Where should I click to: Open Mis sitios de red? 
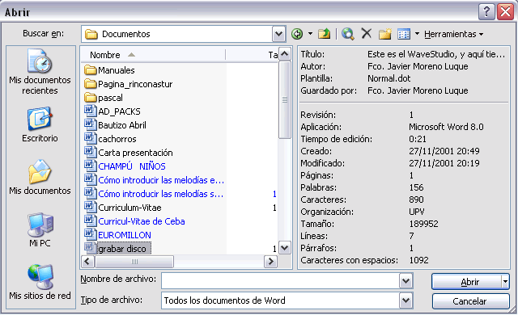(40, 282)
